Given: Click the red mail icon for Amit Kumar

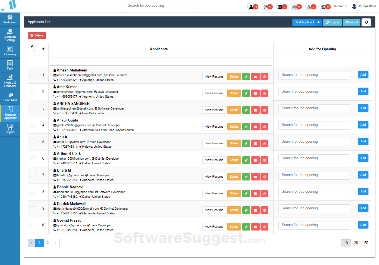Looking at the screenshot, I should [x=255, y=93].
